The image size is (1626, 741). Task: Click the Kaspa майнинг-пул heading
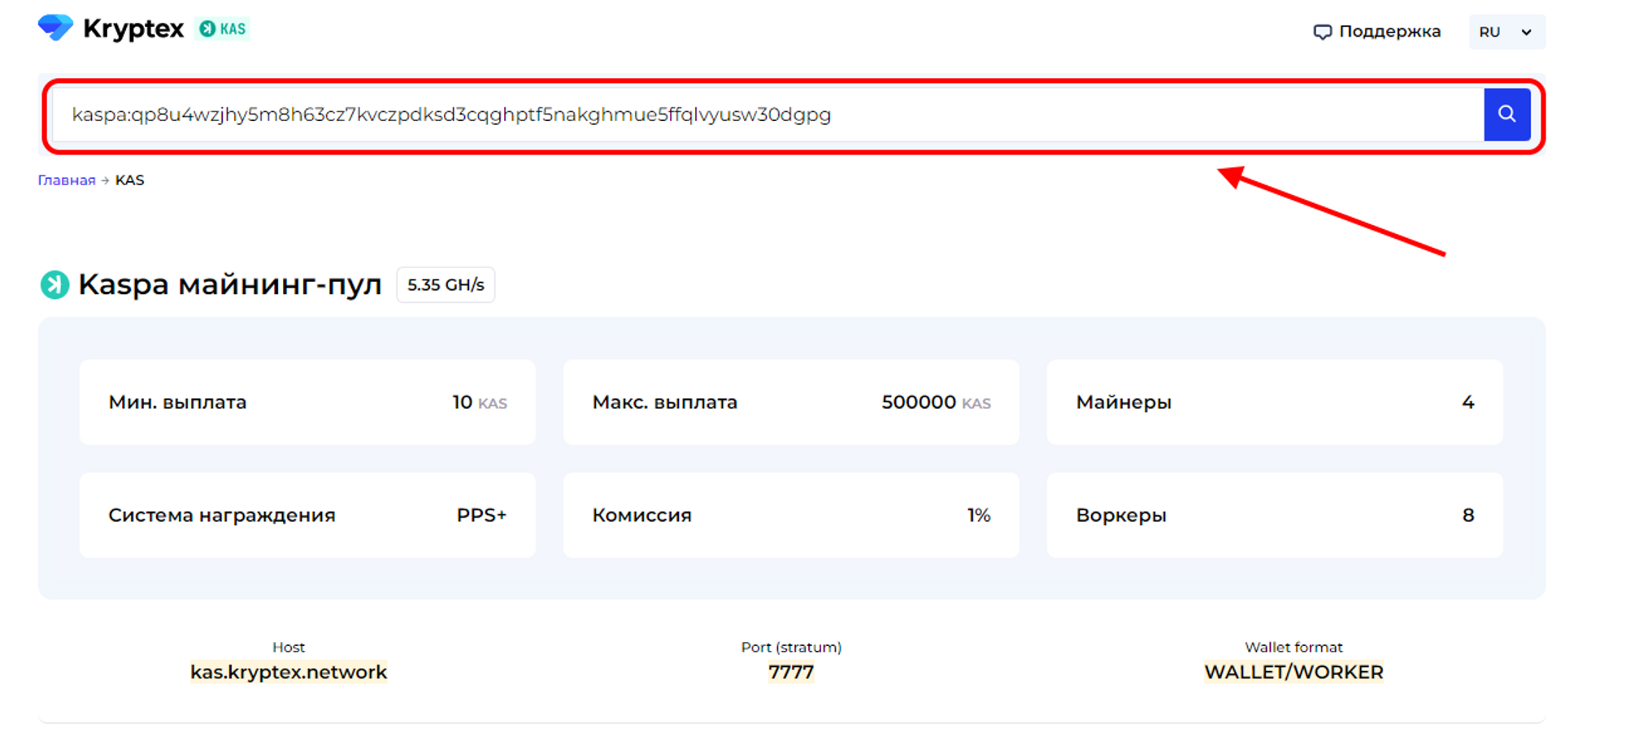230,285
